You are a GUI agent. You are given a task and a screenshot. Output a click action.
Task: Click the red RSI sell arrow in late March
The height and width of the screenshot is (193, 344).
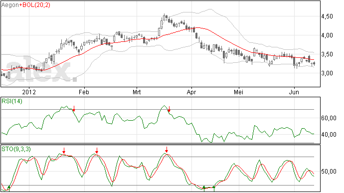point(169,109)
